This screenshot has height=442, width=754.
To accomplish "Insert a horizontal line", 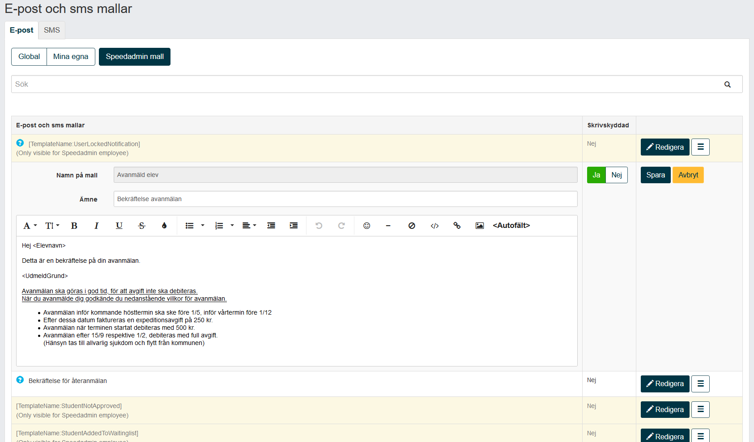I will coord(388,226).
